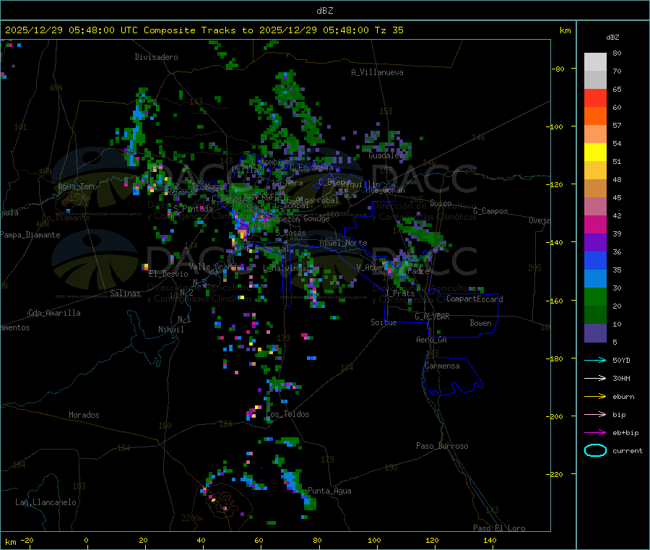Select the bright green 20–30 dBZ color swatch
Viewport: 650px width, 550px height.
(x=595, y=297)
